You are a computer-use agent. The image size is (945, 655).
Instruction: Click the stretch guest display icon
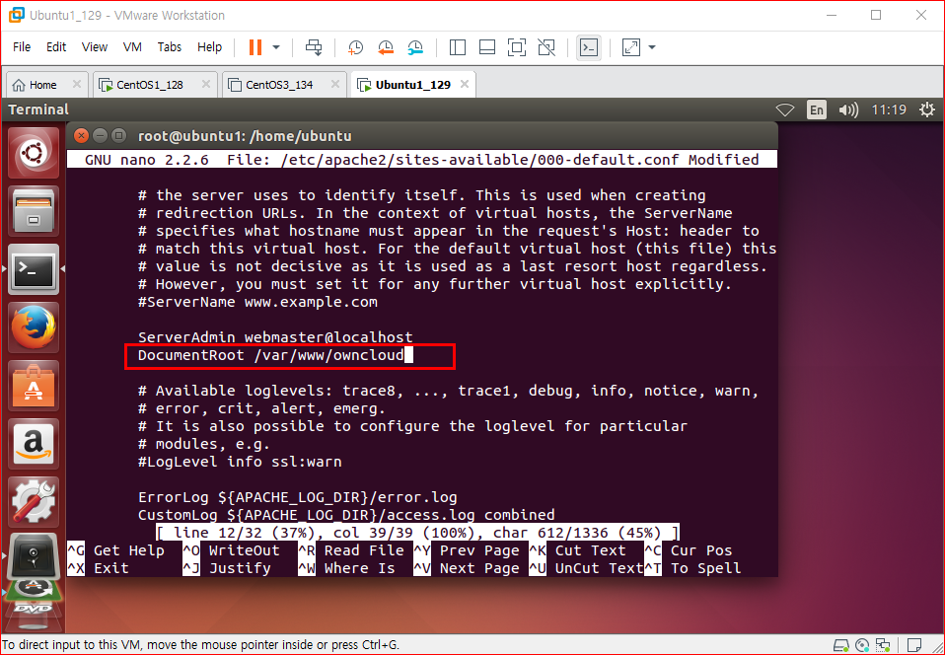[x=631, y=47]
